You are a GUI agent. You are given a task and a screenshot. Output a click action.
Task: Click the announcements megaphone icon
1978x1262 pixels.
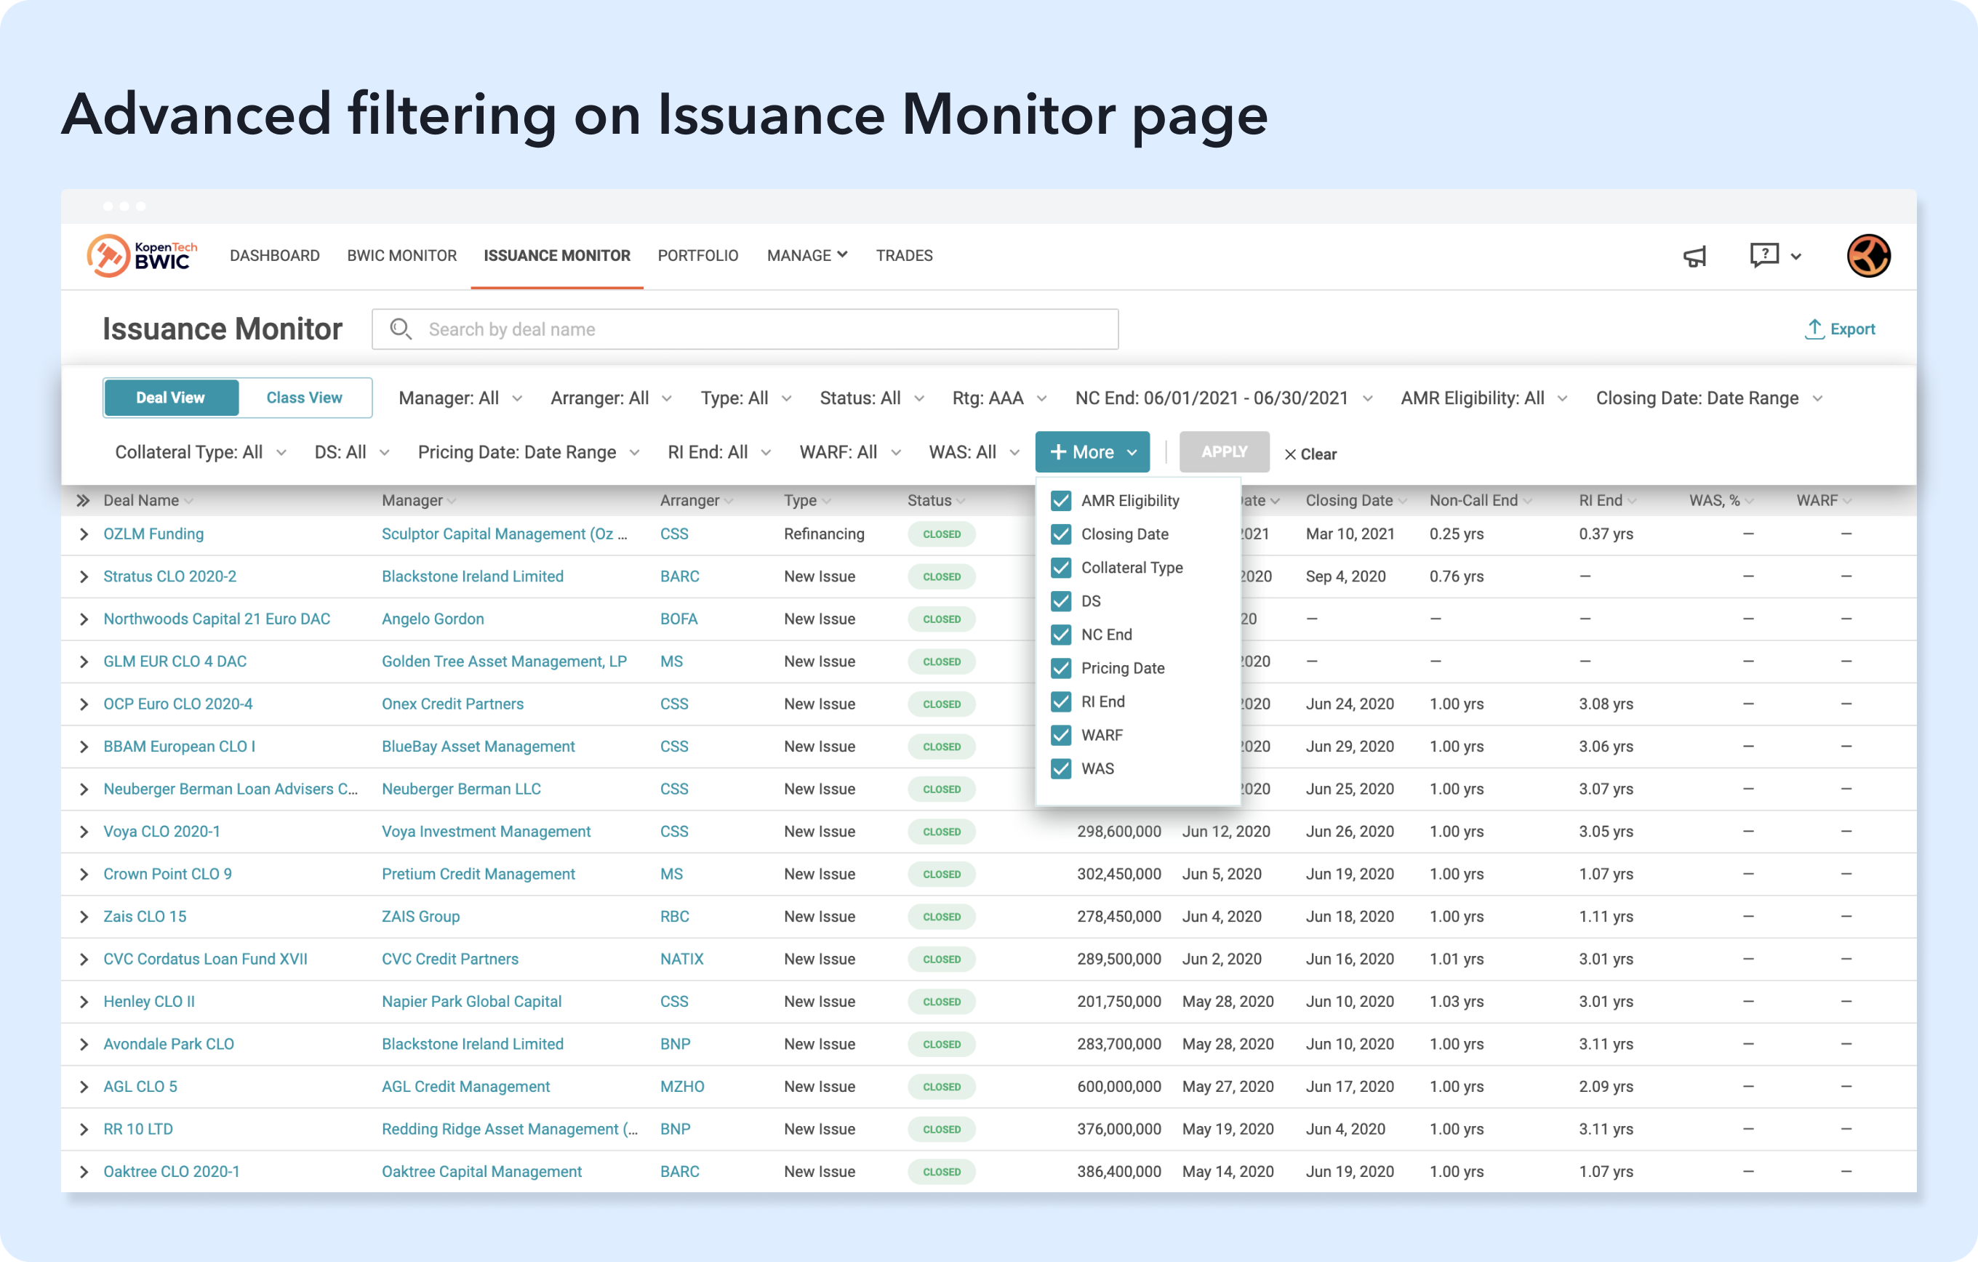1694,256
